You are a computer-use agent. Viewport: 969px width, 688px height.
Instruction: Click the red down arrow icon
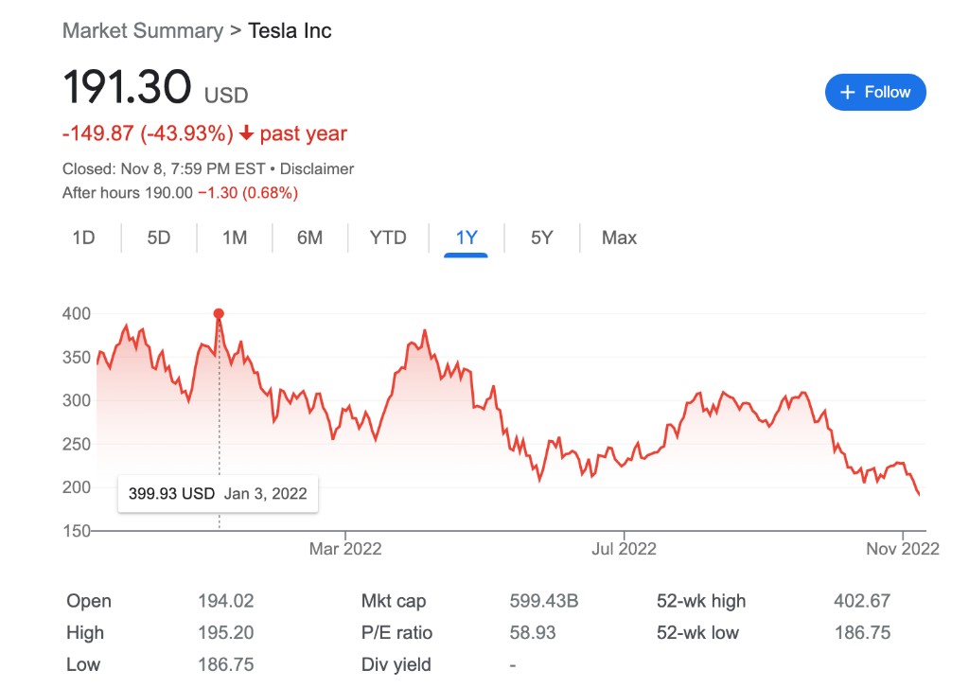[246, 134]
